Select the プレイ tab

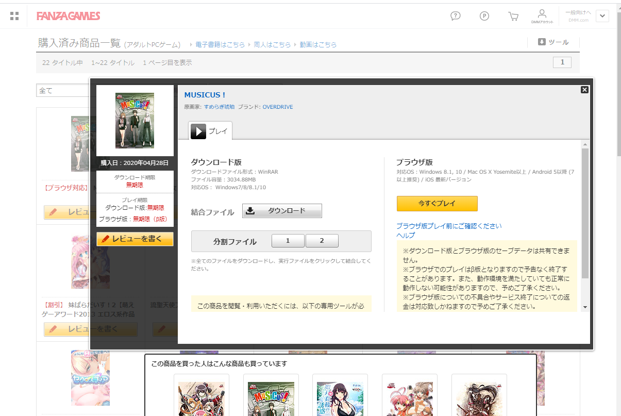[x=210, y=131]
